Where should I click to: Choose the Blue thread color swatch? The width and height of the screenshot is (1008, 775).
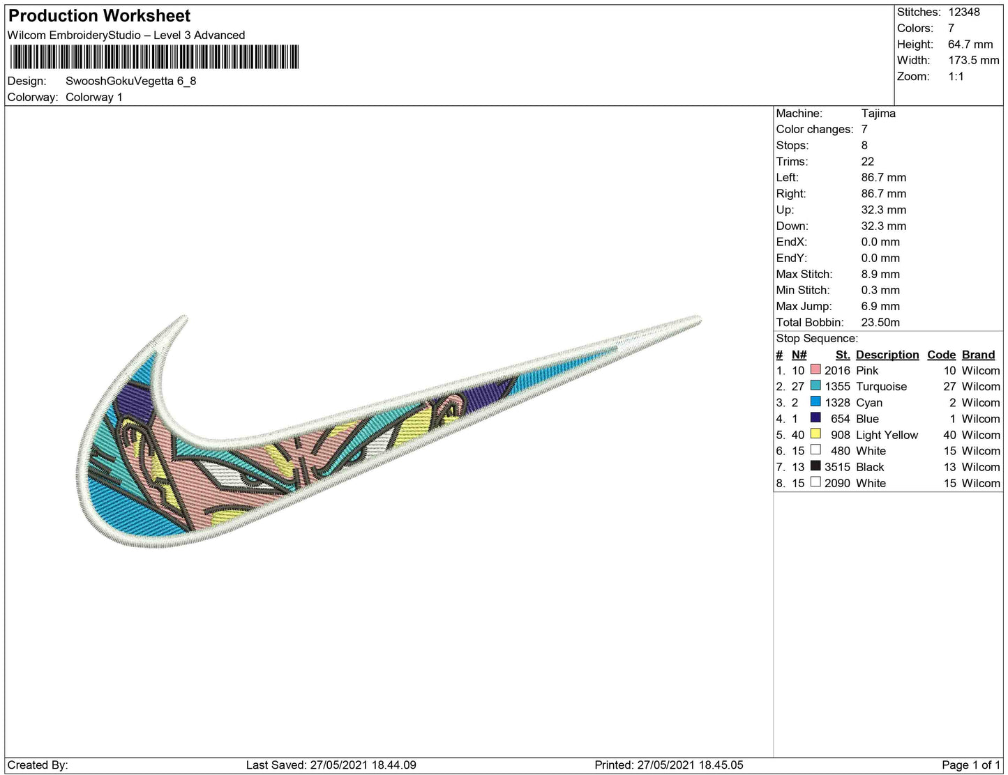coord(815,418)
